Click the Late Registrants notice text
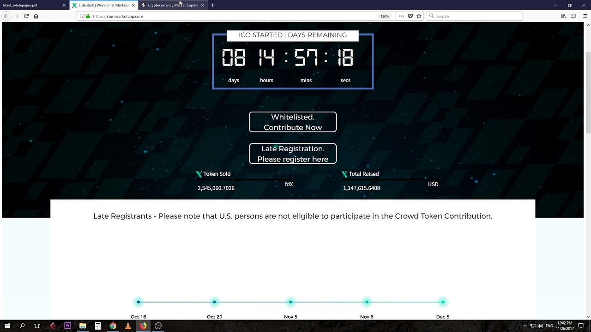 293,216
